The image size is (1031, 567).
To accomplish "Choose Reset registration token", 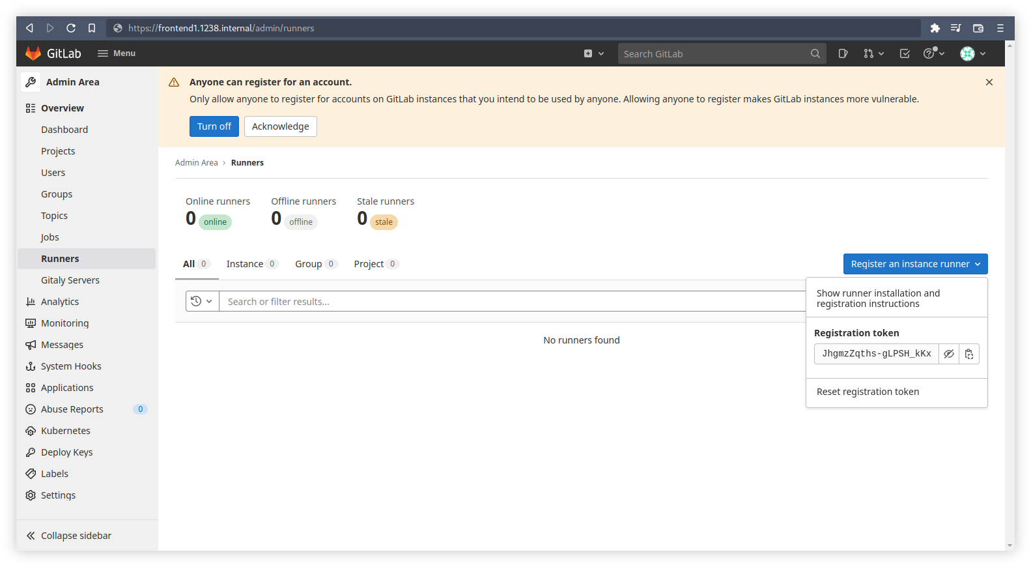I will click(868, 392).
